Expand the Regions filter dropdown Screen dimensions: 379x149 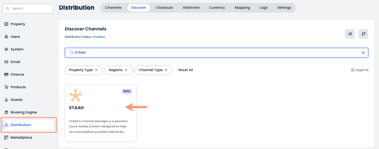(x=118, y=70)
